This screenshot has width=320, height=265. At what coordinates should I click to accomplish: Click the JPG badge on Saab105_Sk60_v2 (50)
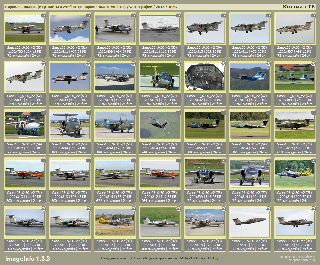(x=43, y=15)
